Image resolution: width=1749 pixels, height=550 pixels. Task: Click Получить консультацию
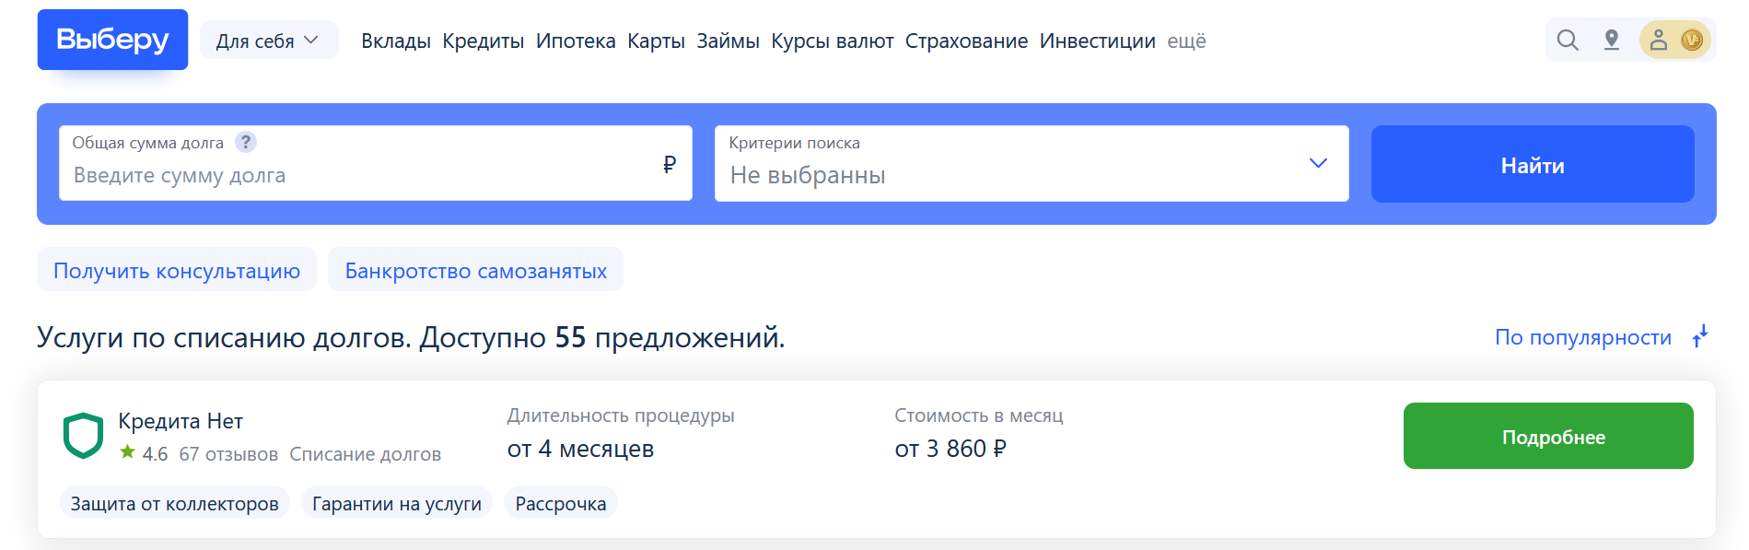click(x=176, y=270)
